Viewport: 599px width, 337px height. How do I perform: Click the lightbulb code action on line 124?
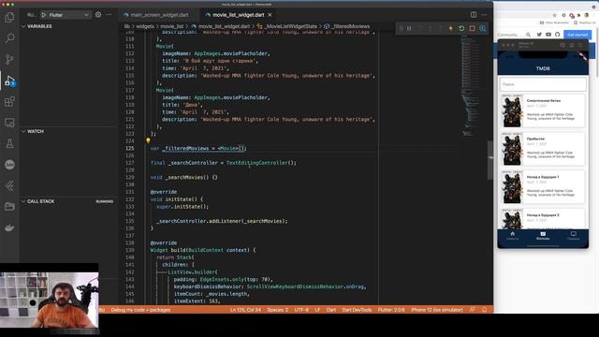148,140
